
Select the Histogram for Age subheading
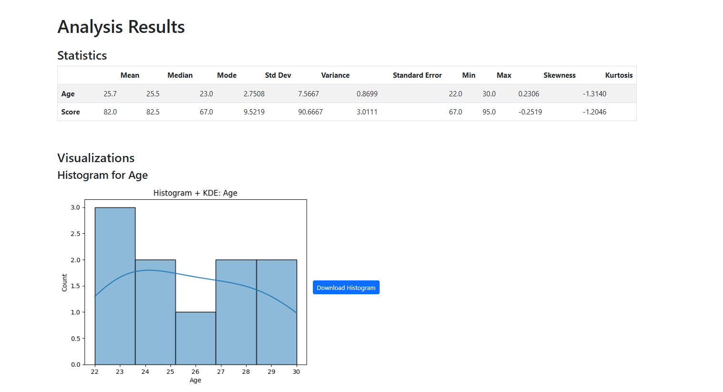102,175
